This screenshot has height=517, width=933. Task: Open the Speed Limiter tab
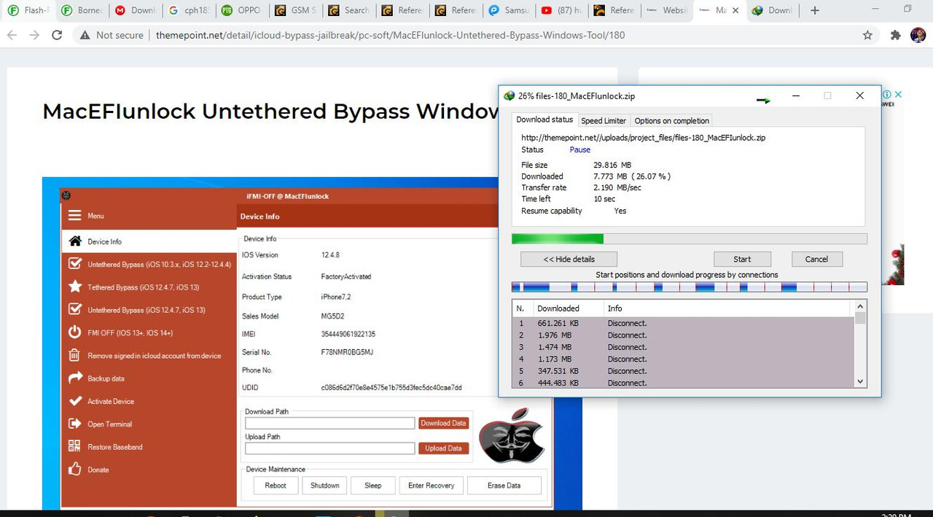click(x=604, y=120)
